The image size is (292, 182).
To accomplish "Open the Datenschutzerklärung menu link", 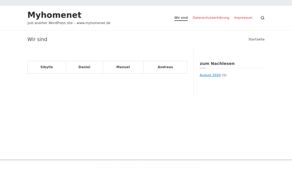I will click(x=211, y=18).
